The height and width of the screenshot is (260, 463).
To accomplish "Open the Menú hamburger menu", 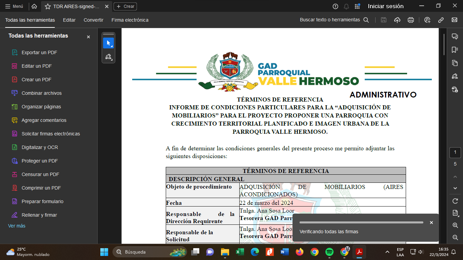I will [14, 6].
